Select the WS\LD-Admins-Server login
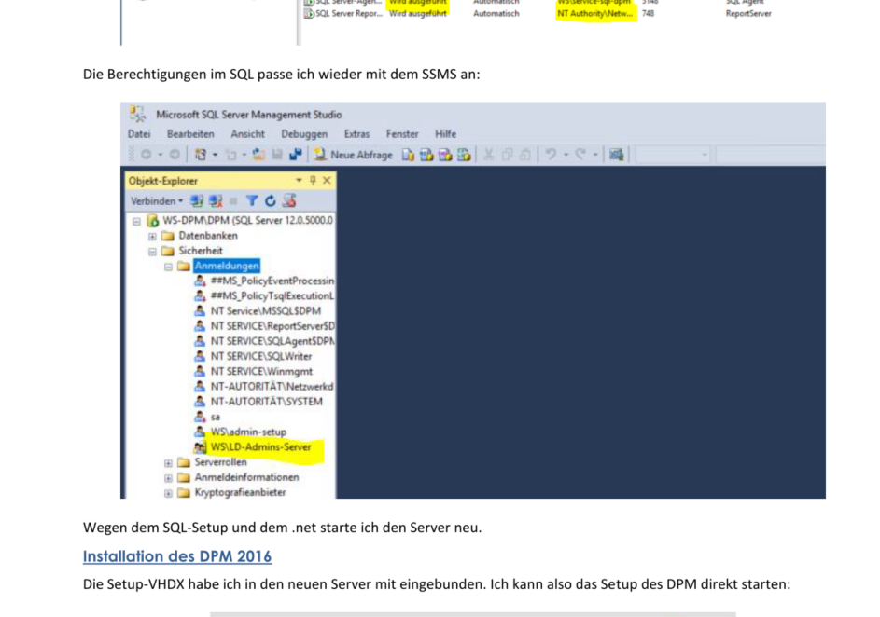The image size is (880, 617). [260, 446]
